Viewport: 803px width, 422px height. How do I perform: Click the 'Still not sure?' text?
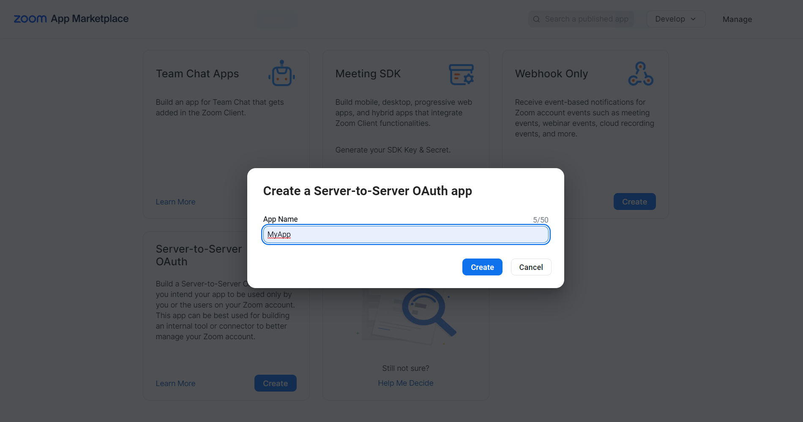pyautogui.click(x=406, y=368)
